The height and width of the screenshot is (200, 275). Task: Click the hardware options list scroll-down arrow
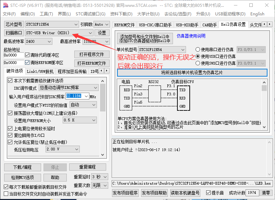point(103,155)
